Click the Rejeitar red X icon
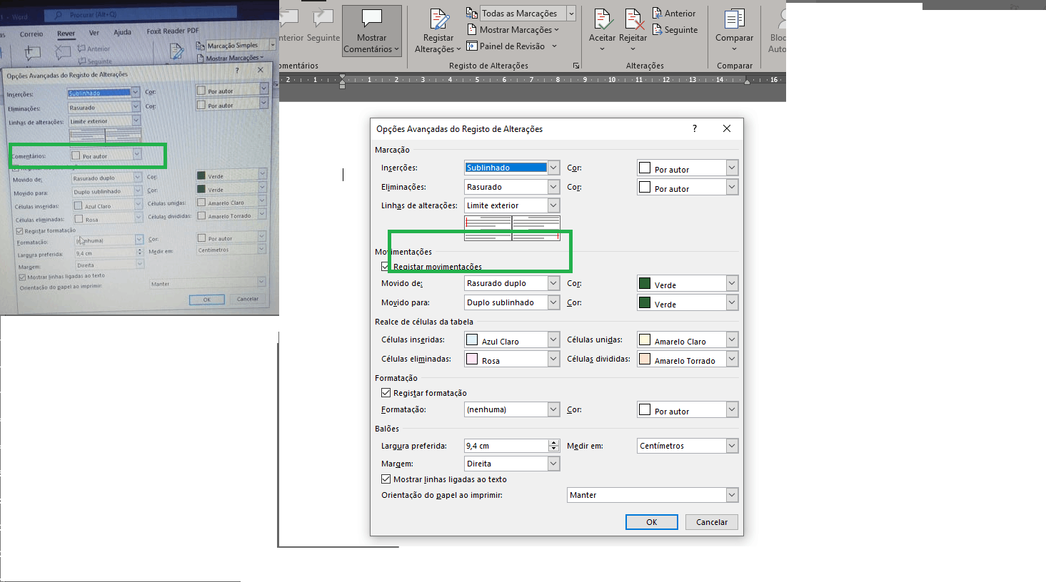 click(633, 19)
